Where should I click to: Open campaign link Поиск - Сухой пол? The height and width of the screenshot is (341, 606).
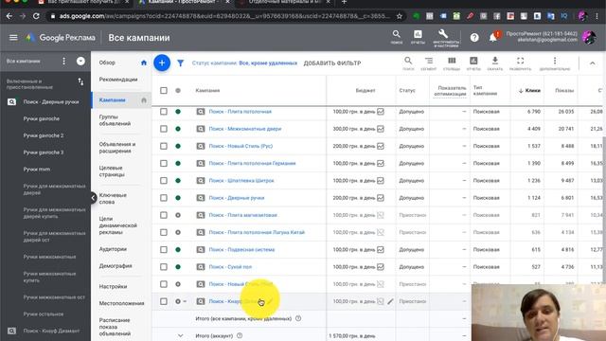coord(230,267)
